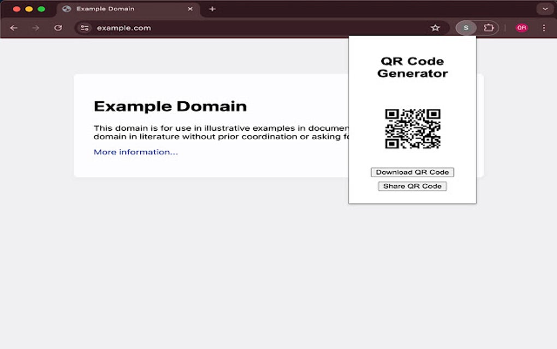Open the More information link
Image resolution: width=557 pixels, height=349 pixels.
point(134,152)
